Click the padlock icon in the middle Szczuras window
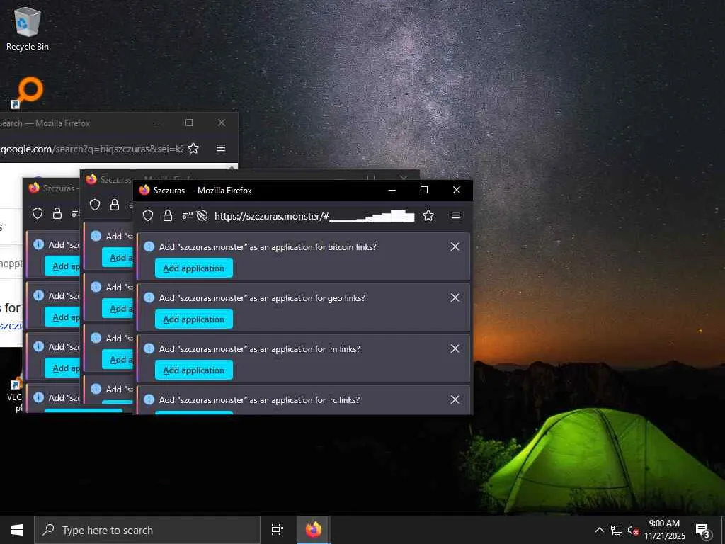The image size is (725, 544). (115, 205)
